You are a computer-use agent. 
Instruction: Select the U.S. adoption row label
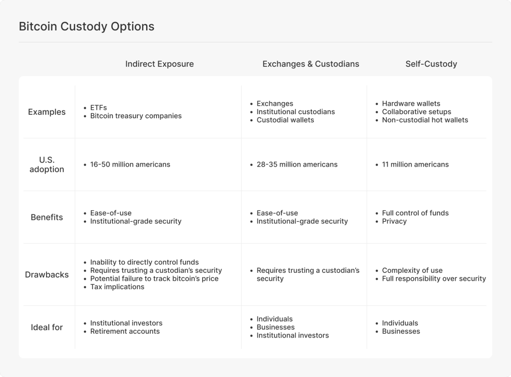[x=47, y=164]
